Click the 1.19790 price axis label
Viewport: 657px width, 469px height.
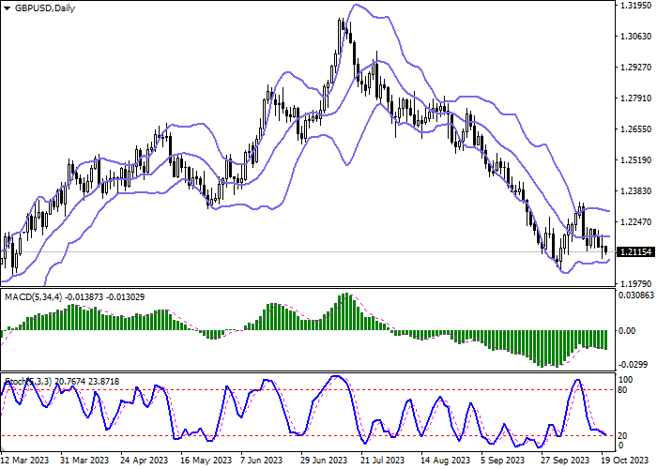point(634,283)
